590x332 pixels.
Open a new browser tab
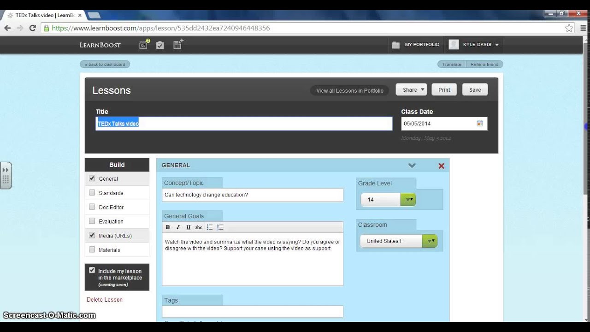[x=94, y=15]
